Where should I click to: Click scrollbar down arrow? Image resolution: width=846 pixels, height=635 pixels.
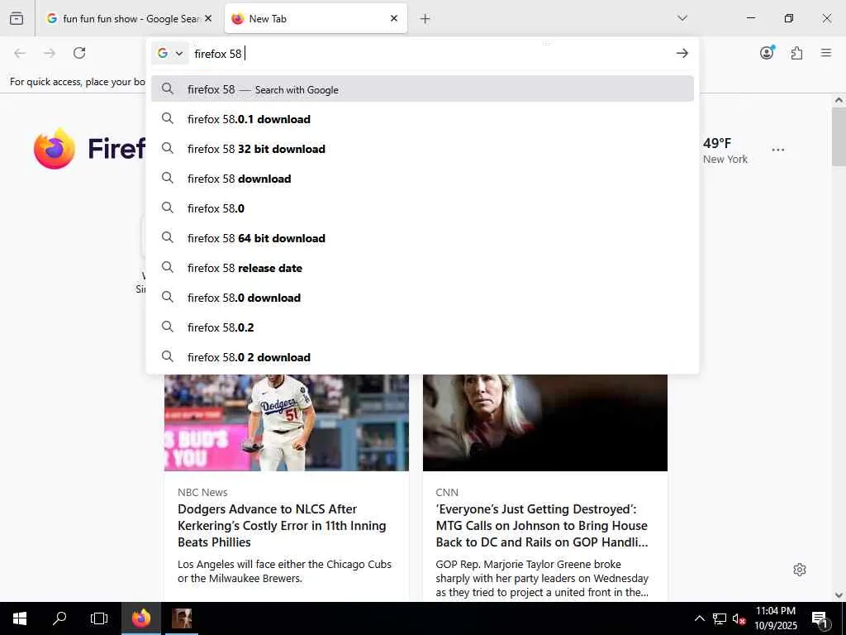[x=839, y=595]
